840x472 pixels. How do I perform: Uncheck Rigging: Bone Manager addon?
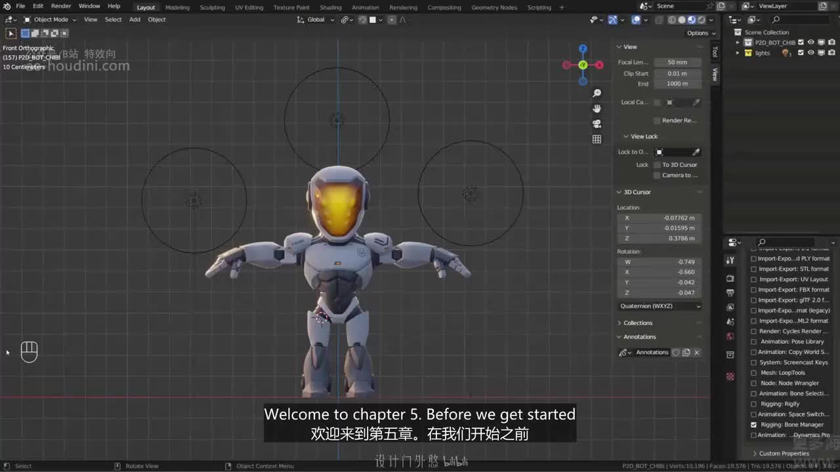click(x=753, y=425)
